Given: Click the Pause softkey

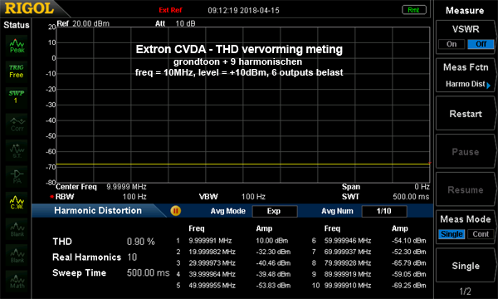Looking at the screenshot, I should coord(466,151).
